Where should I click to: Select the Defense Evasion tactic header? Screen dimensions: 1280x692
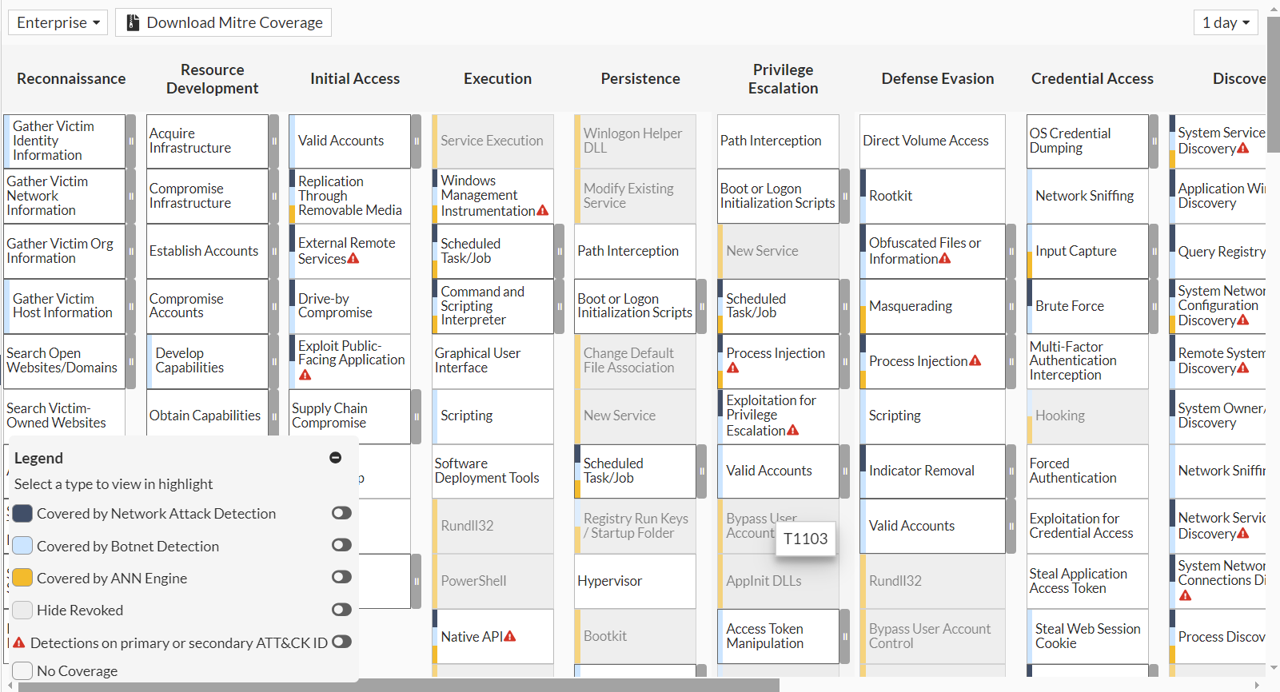938,78
